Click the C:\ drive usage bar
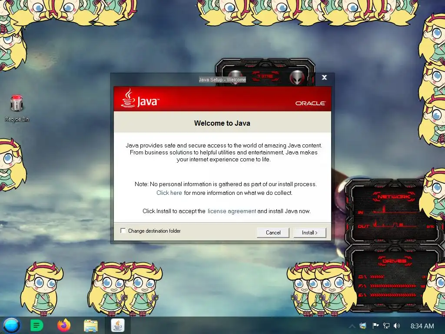445x334 pixels. [x=377, y=277]
